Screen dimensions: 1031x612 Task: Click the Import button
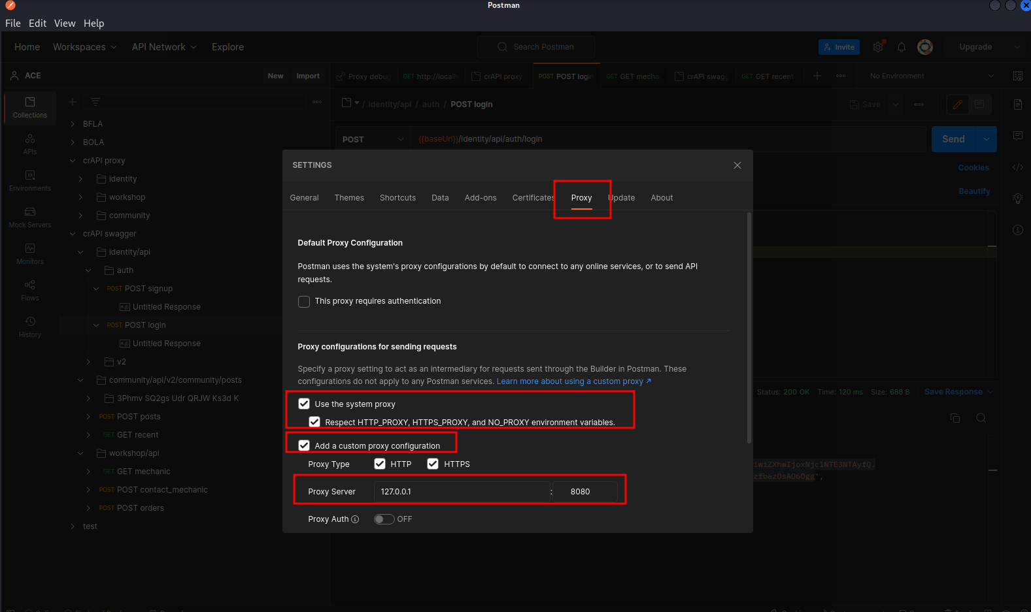(x=308, y=76)
